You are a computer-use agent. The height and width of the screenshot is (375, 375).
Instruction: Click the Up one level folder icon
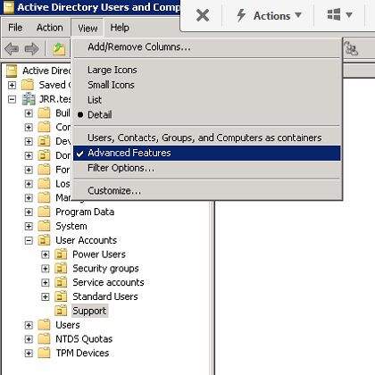coord(59,49)
